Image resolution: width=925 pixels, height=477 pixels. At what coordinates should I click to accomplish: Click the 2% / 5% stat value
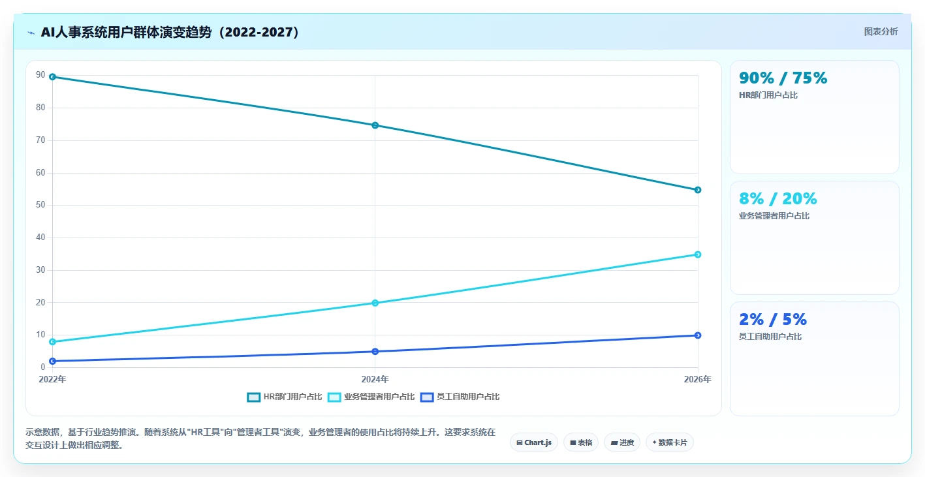773,320
